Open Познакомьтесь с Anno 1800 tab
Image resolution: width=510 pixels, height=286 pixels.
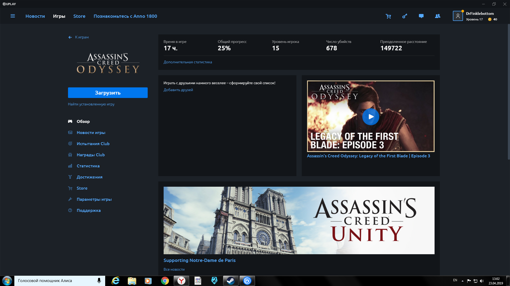pos(125,16)
